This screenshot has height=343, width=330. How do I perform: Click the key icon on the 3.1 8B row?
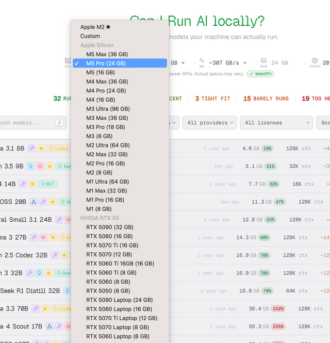31,149
